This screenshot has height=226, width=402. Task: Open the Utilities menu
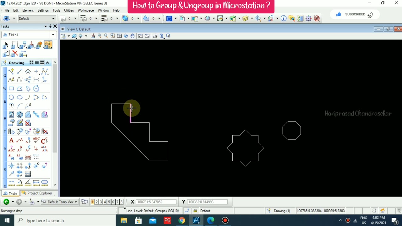tap(69, 10)
